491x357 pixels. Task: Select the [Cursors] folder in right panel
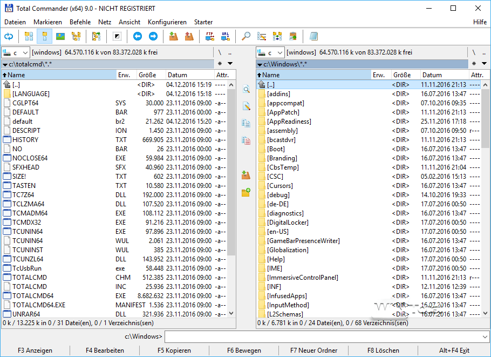click(369, 186)
